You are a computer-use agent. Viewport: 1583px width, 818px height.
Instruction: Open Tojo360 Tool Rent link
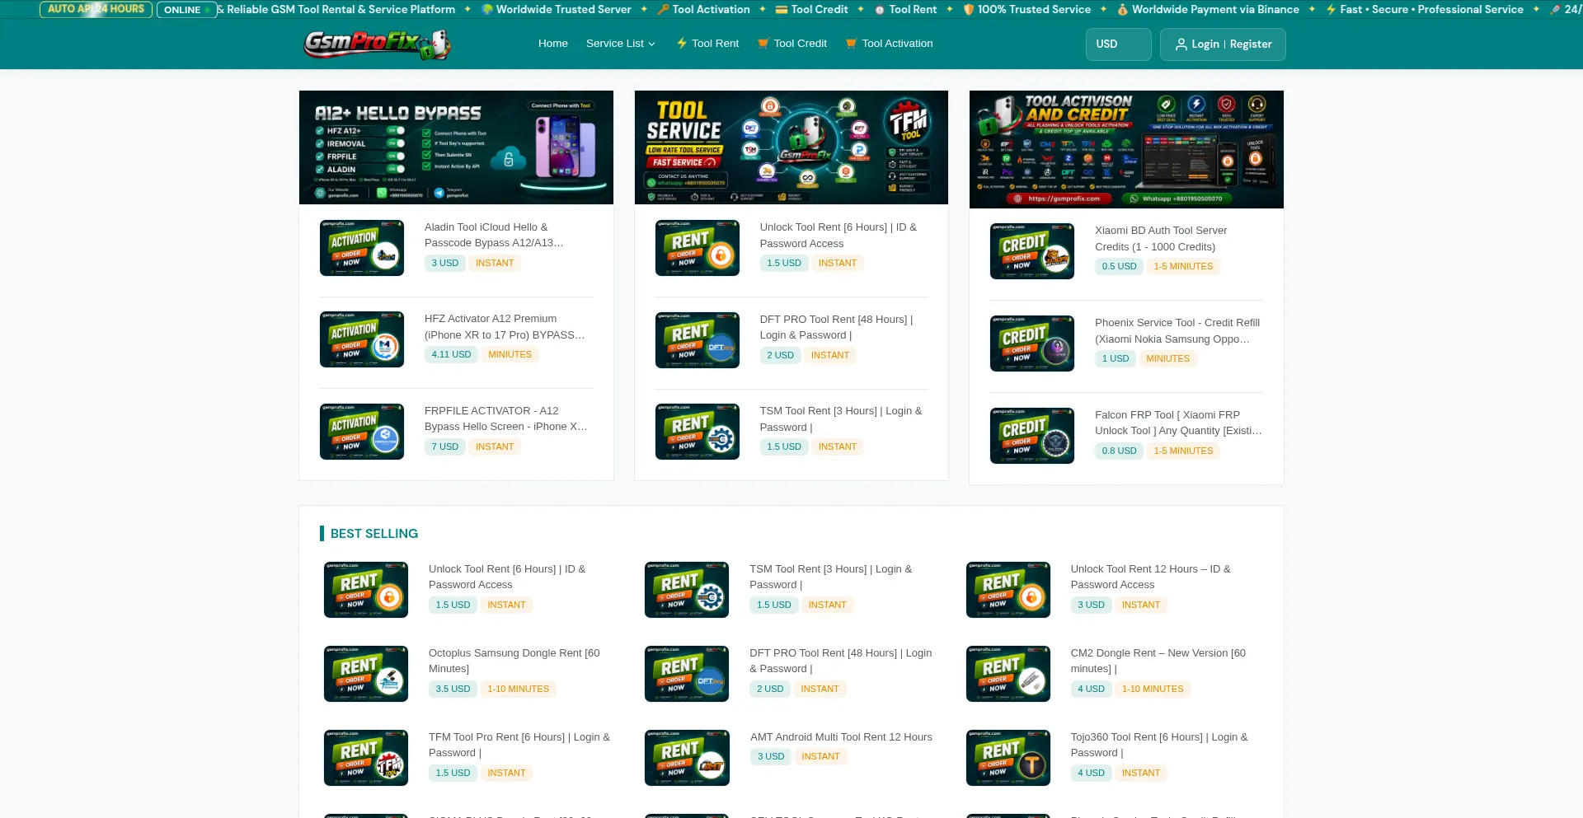point(1159,745)
